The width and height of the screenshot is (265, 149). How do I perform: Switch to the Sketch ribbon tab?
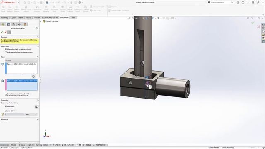point(21,17)
